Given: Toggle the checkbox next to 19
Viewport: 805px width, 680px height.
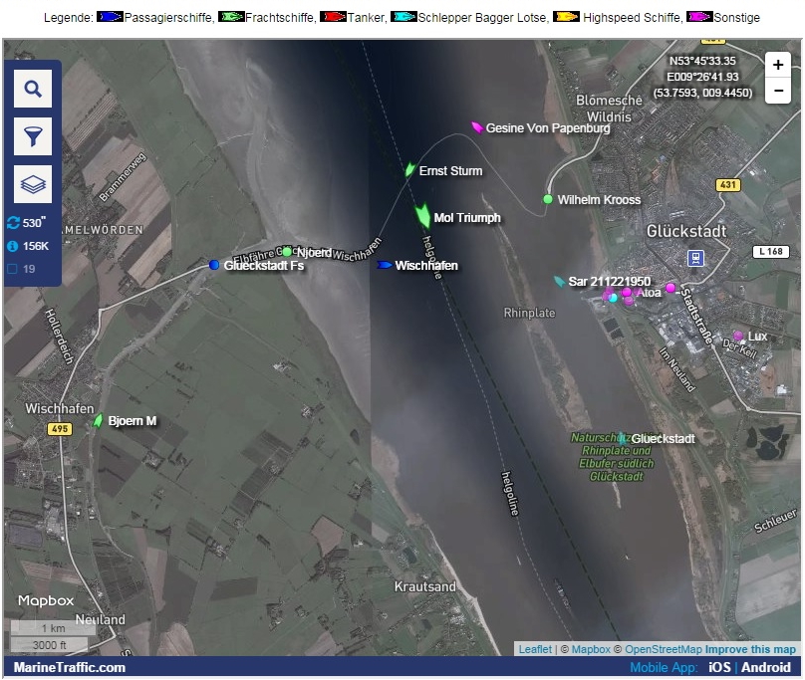Looking at the screenshot, I should 13,269.
